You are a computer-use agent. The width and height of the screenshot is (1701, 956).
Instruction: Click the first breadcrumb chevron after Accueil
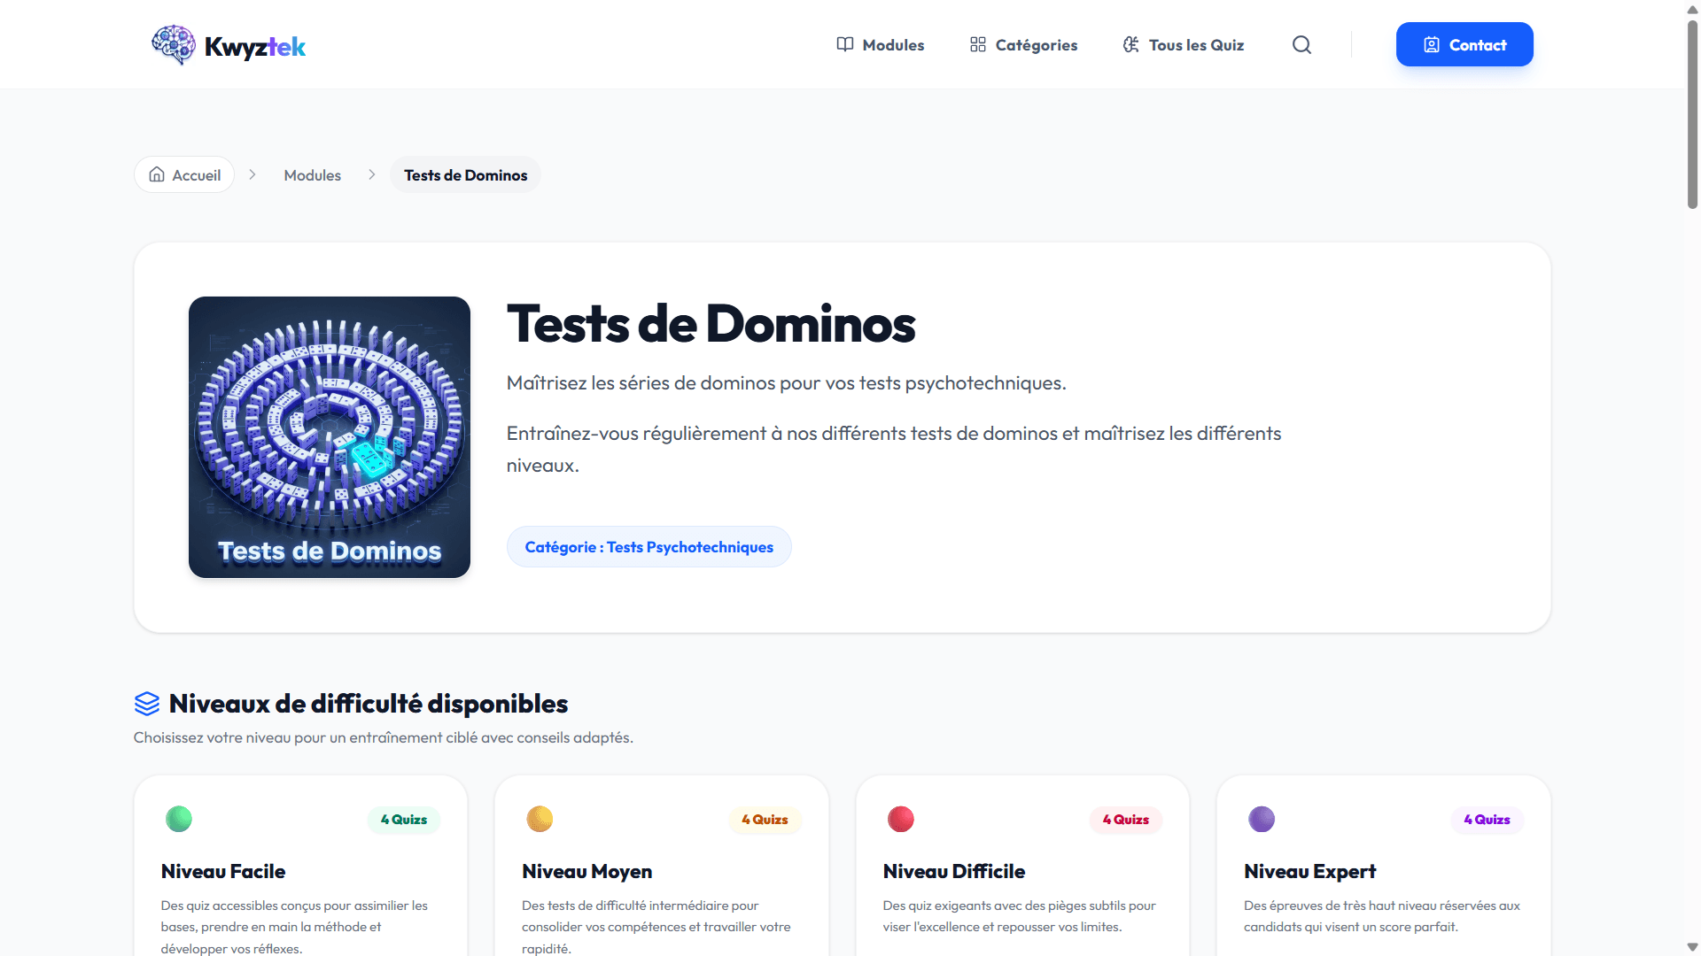[252, 174]
